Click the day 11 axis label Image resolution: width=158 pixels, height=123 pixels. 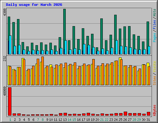pyautogui.click(x=56, y=120)
